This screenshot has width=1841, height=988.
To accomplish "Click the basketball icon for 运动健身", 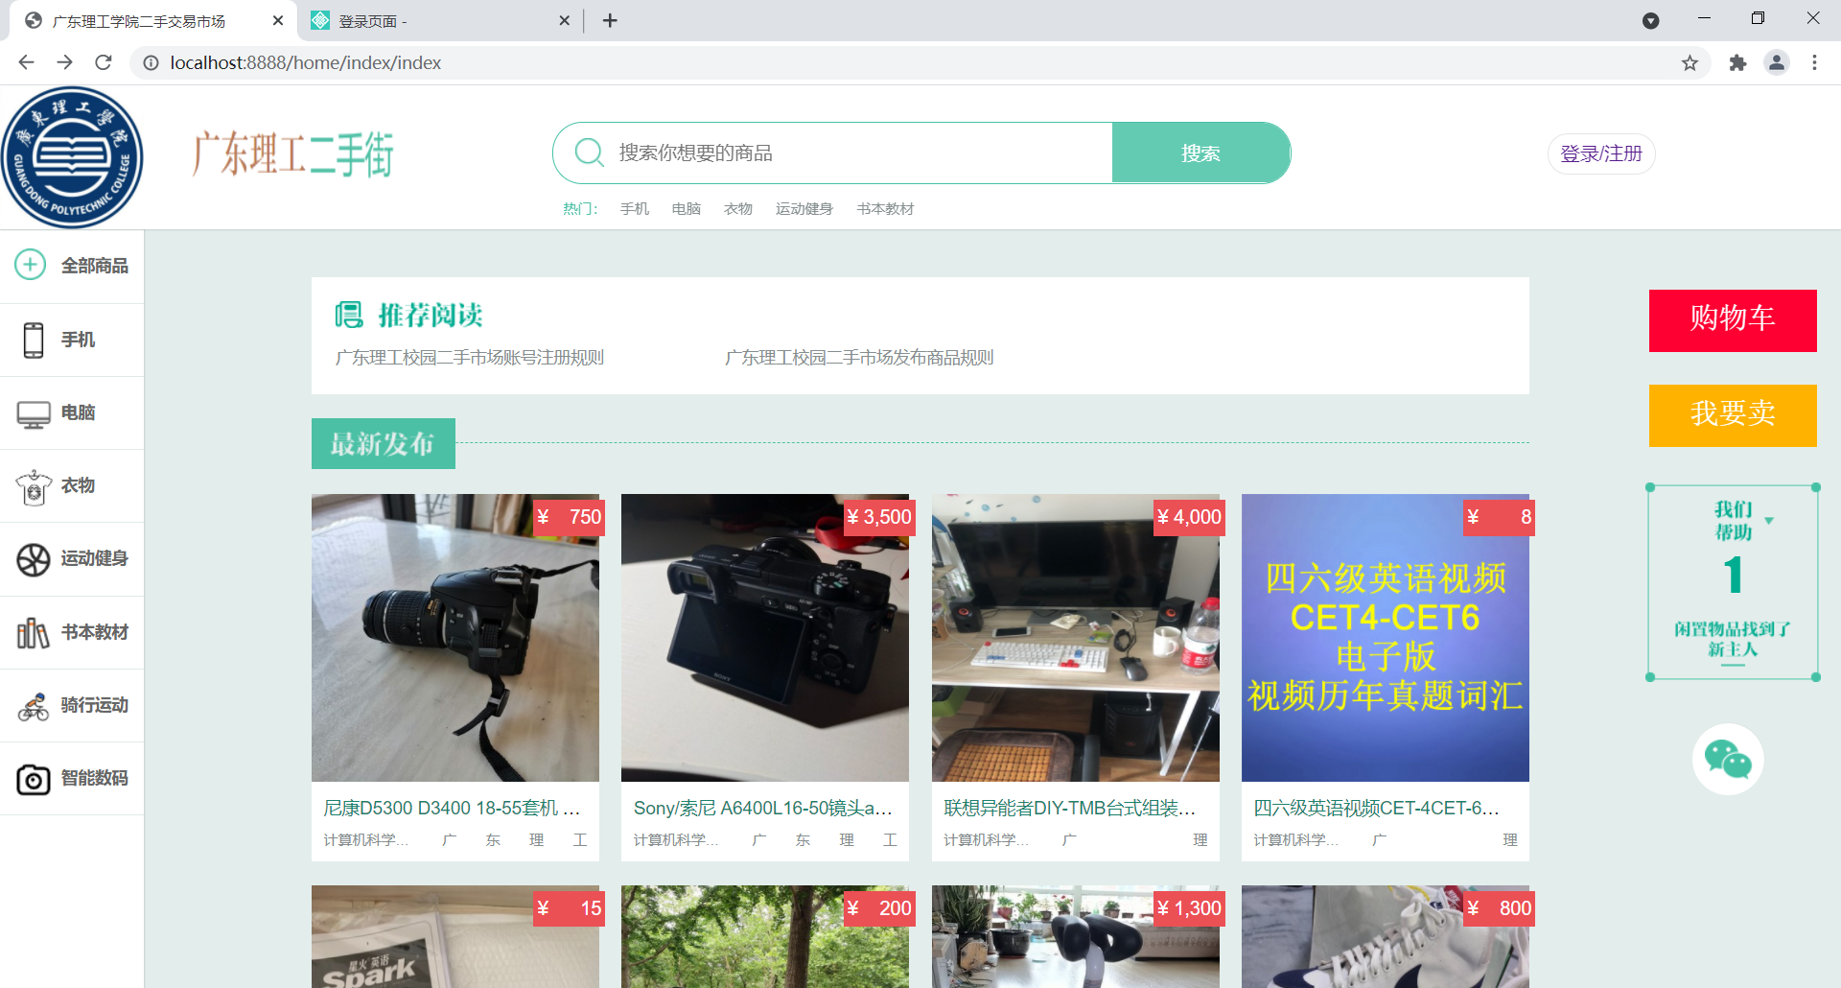I will (34, 559).
